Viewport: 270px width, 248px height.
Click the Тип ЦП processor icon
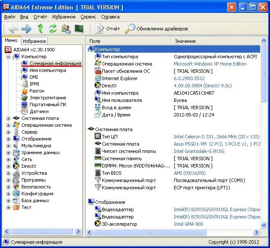(x=98, y=137)
